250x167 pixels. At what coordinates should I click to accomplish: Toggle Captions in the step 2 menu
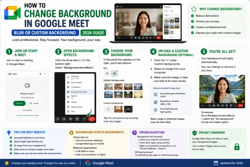tap(80, 97)
